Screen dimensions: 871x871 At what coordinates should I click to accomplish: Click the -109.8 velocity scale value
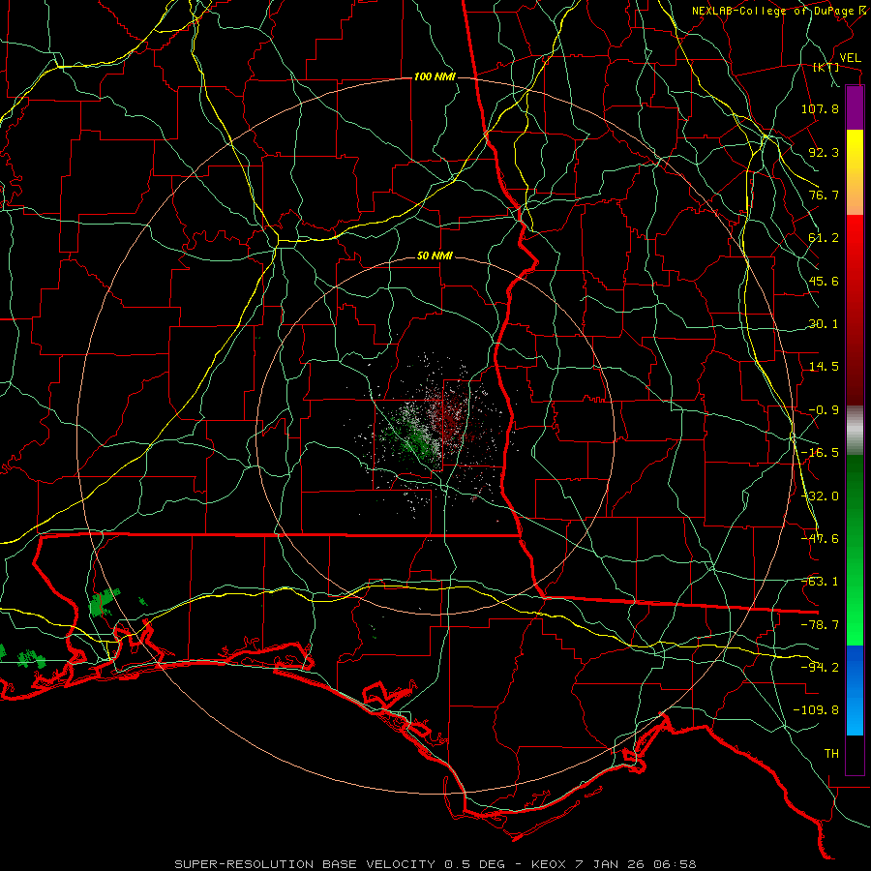pyautogui.click(x=816, y=710)
